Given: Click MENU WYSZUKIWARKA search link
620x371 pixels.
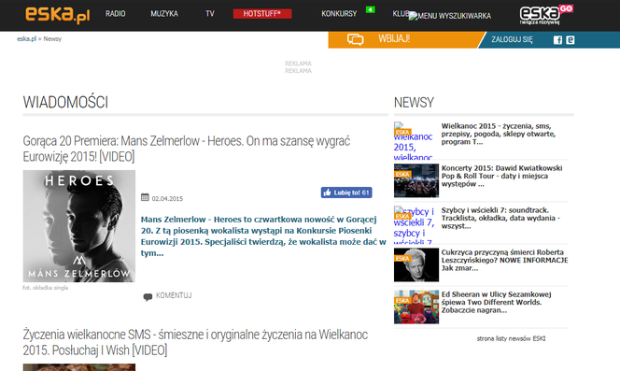Looking at the screenshot, I should pyautogui.click(x=450, y=16).
